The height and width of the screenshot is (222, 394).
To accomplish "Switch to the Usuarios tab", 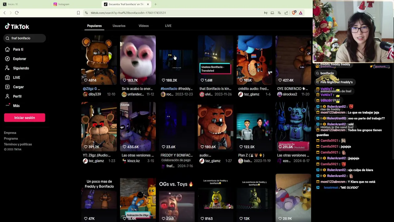I will (119, 26).
